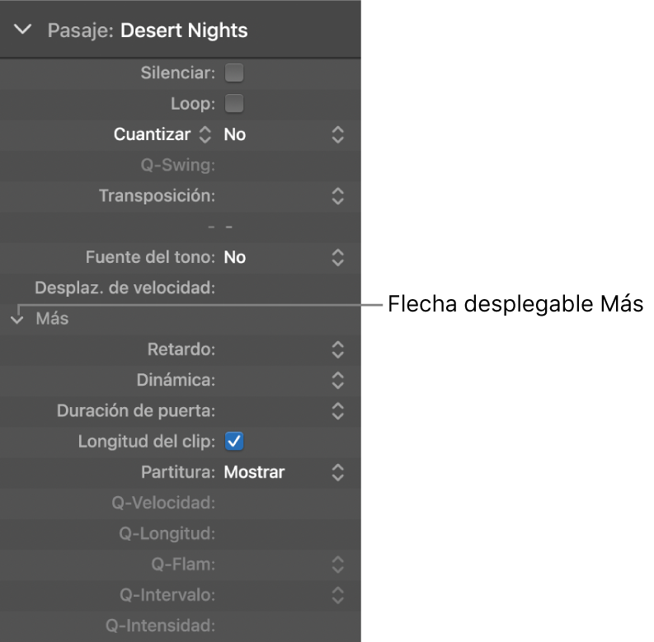Click the Retardo stepper arrows
654x642 pixels.
coord(336,349)
